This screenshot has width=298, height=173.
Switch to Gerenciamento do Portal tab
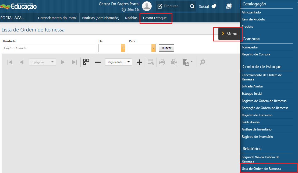coord(57,18)
